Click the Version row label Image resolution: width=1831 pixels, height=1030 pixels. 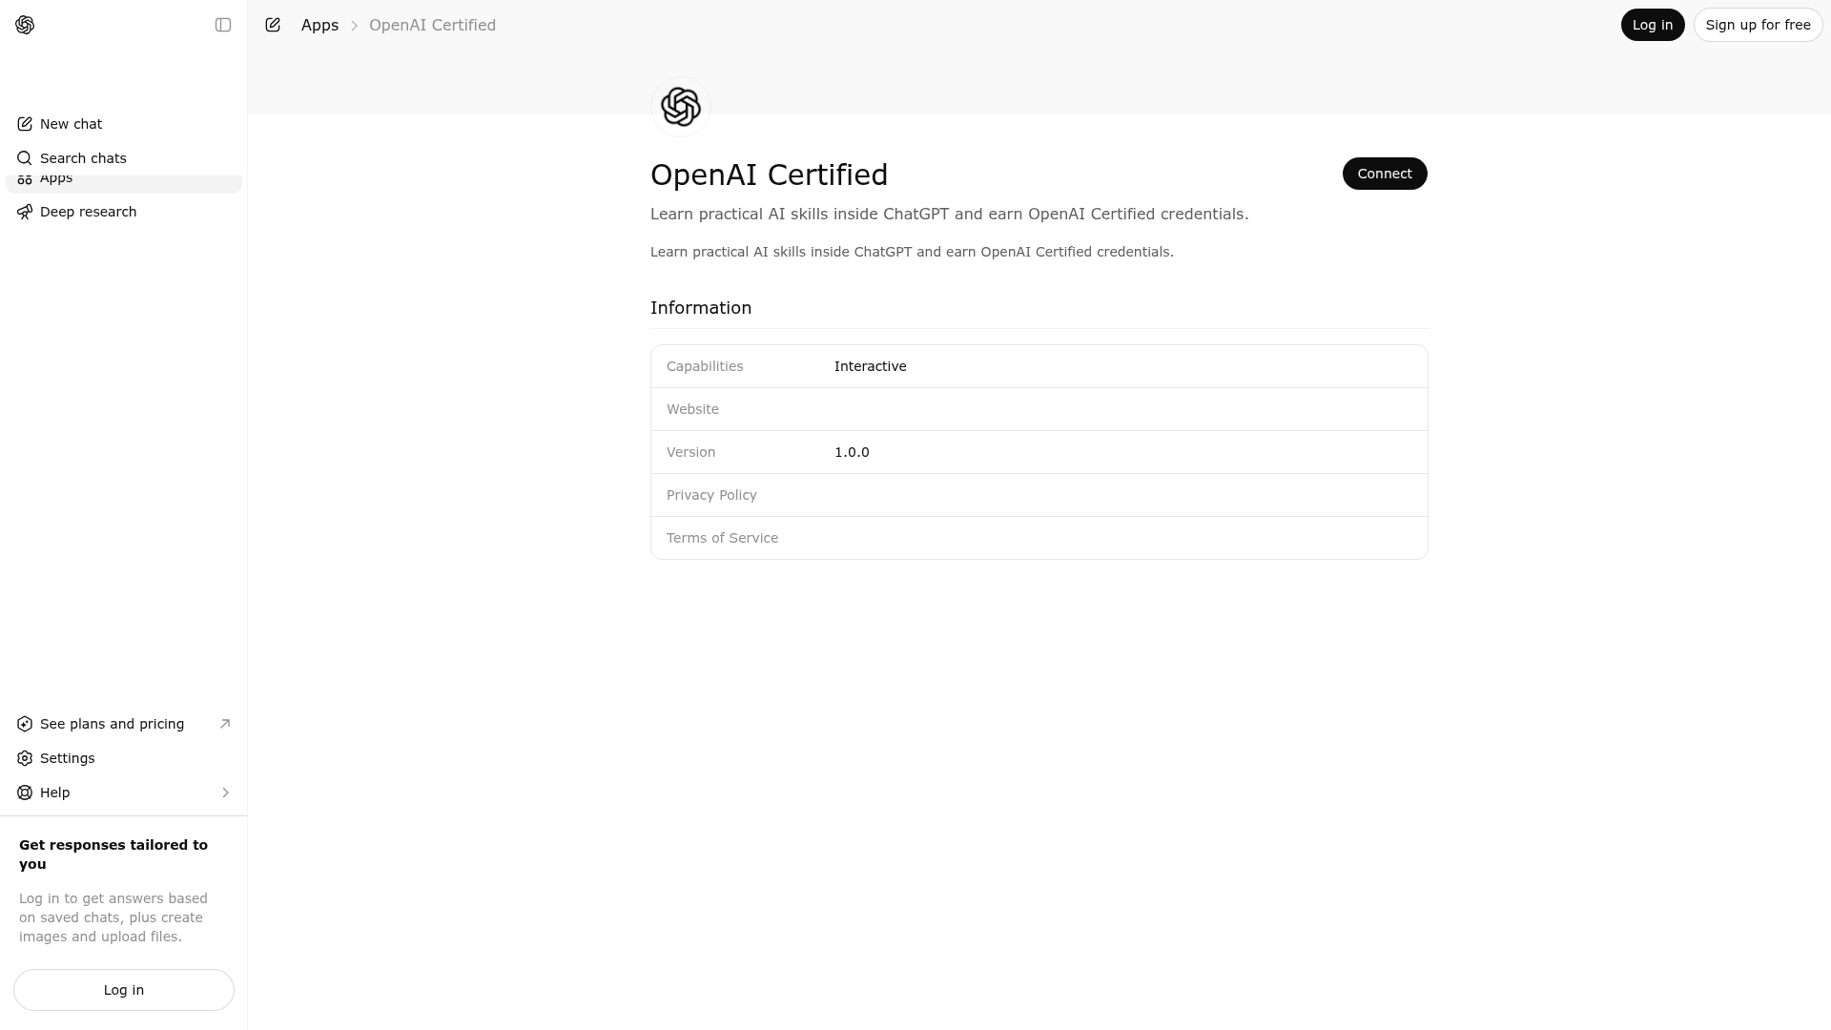pos(690,452)
